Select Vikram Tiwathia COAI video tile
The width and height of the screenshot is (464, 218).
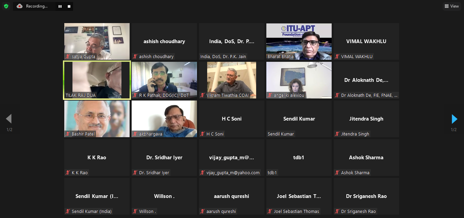[x=232, y=80]
